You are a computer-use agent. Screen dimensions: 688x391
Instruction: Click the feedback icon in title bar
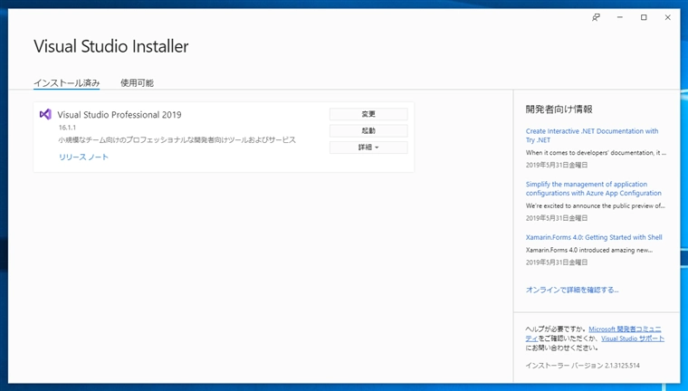[596, 17]
